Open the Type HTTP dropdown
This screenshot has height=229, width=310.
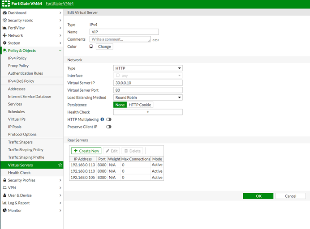pyautogui.click(x=148, y=68)
